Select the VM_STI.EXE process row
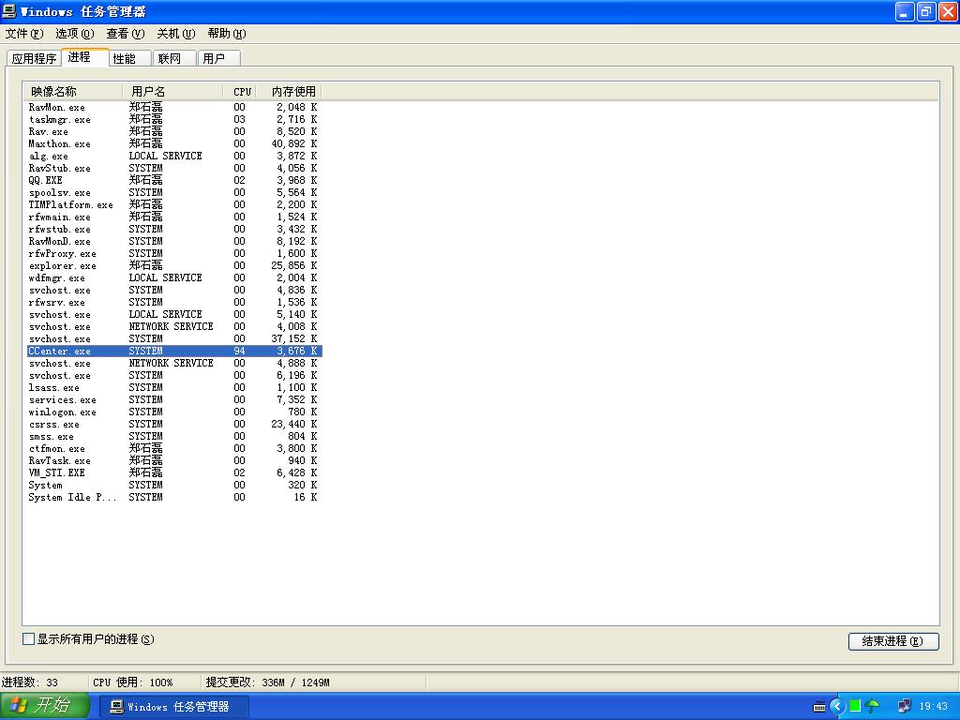Image resolution: width=960 pixels, height=720 pixels. [173, 473]
